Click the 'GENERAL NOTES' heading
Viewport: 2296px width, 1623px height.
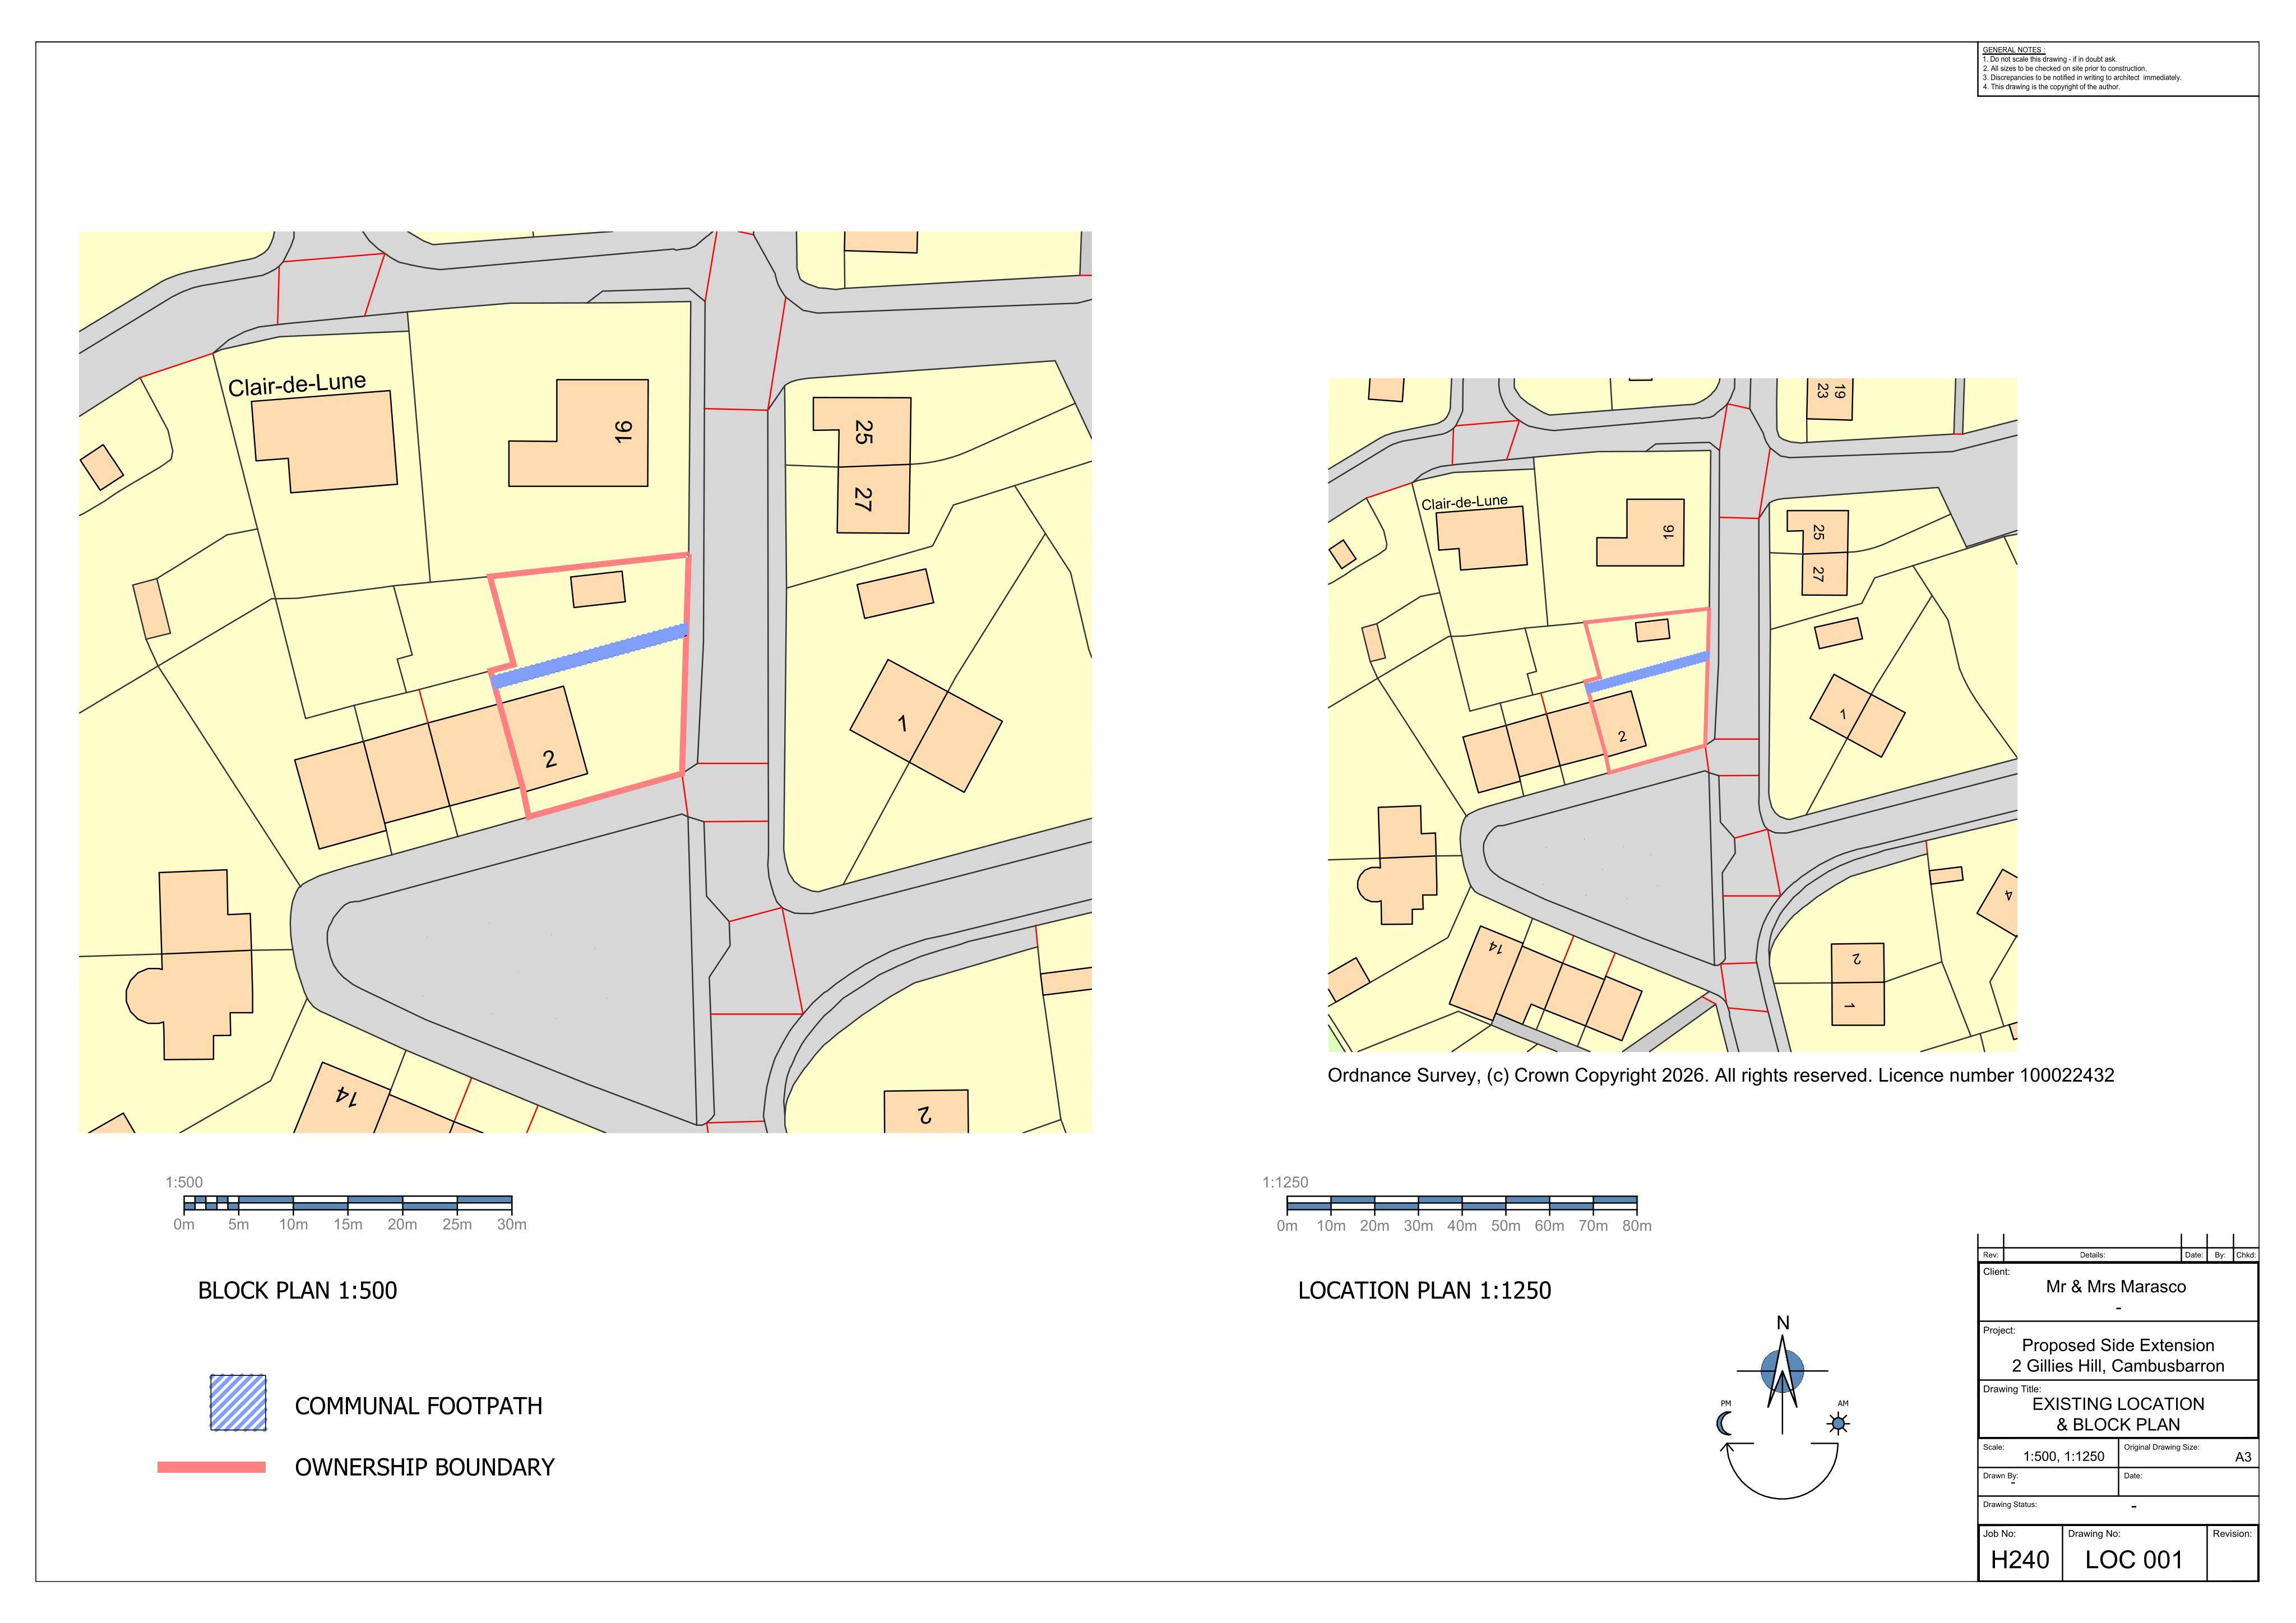tap(2013, 50)
